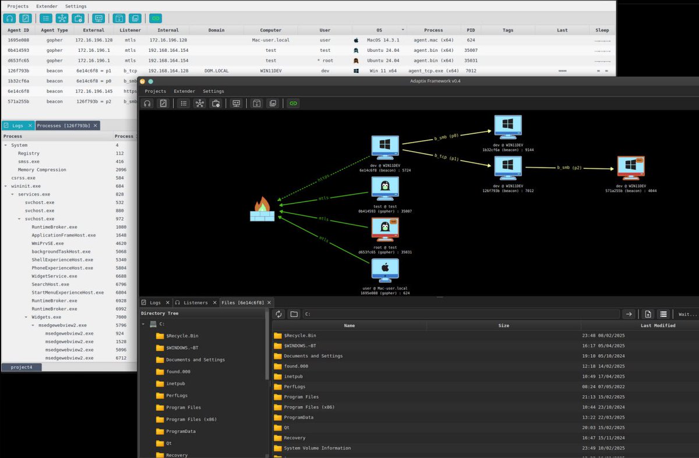The image size is (699, 458).
Task: Click folder icon beside file path field
Action: pyautogui.click(x=294, y=314)
